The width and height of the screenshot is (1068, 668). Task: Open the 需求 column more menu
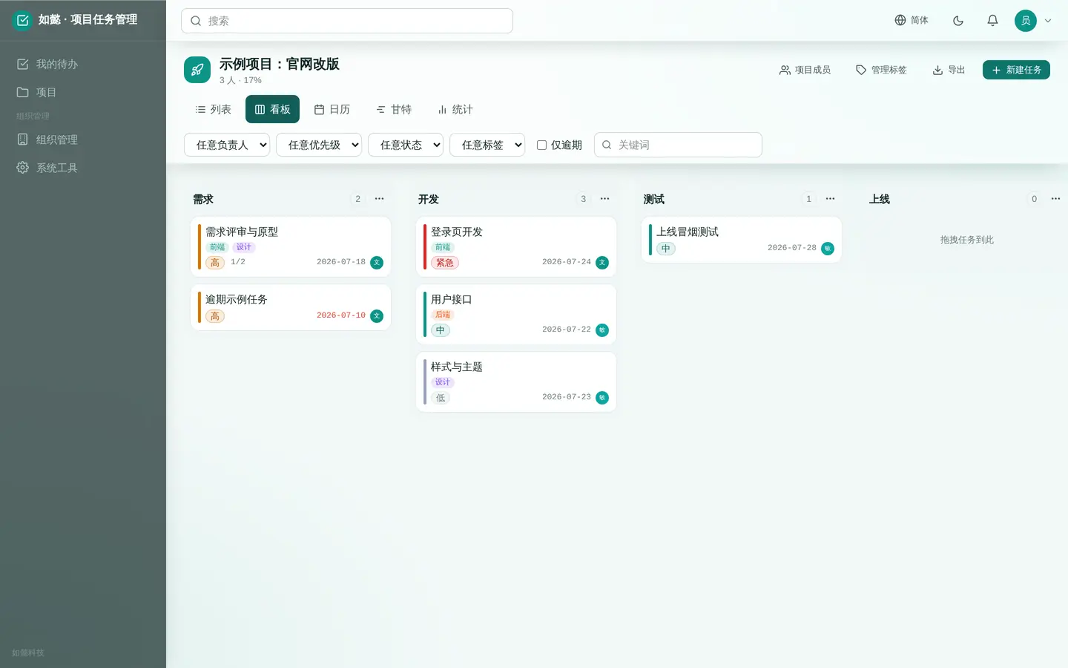pos(380,199)
